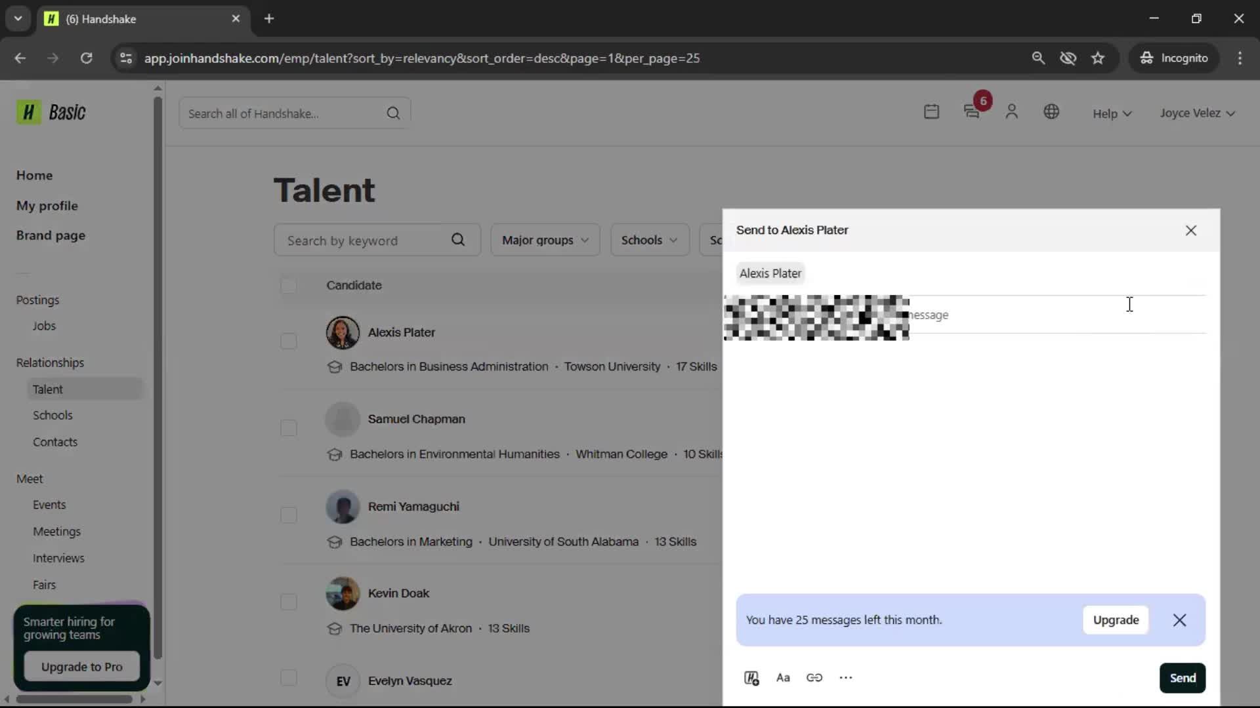Open Fairs in sidebar

44,585
